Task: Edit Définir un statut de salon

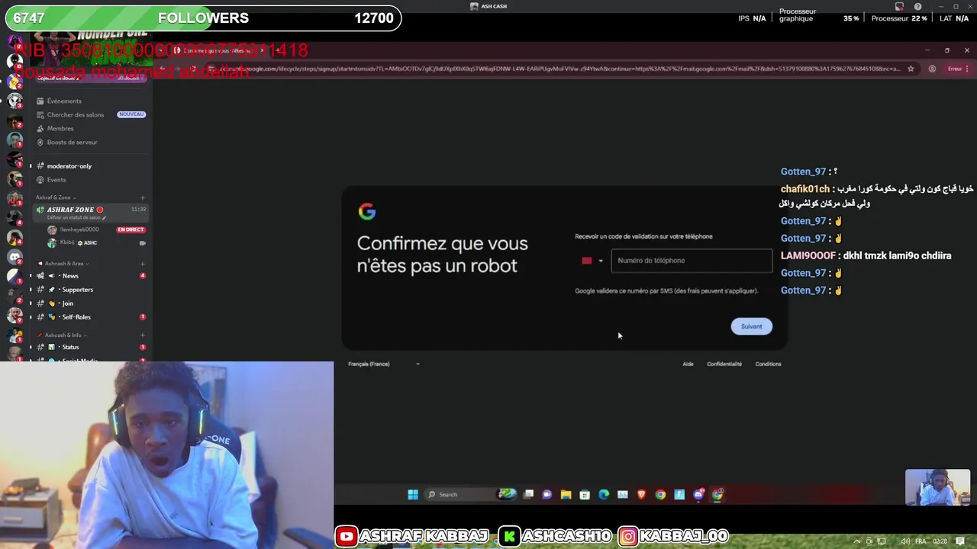Action: [x=75, y=218]
